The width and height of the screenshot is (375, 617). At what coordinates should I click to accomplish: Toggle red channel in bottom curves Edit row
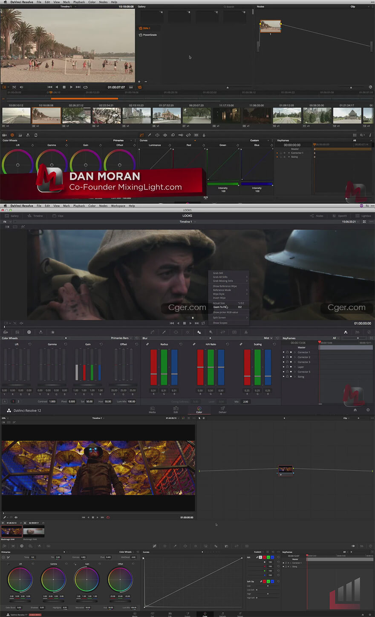pos(264,557)
